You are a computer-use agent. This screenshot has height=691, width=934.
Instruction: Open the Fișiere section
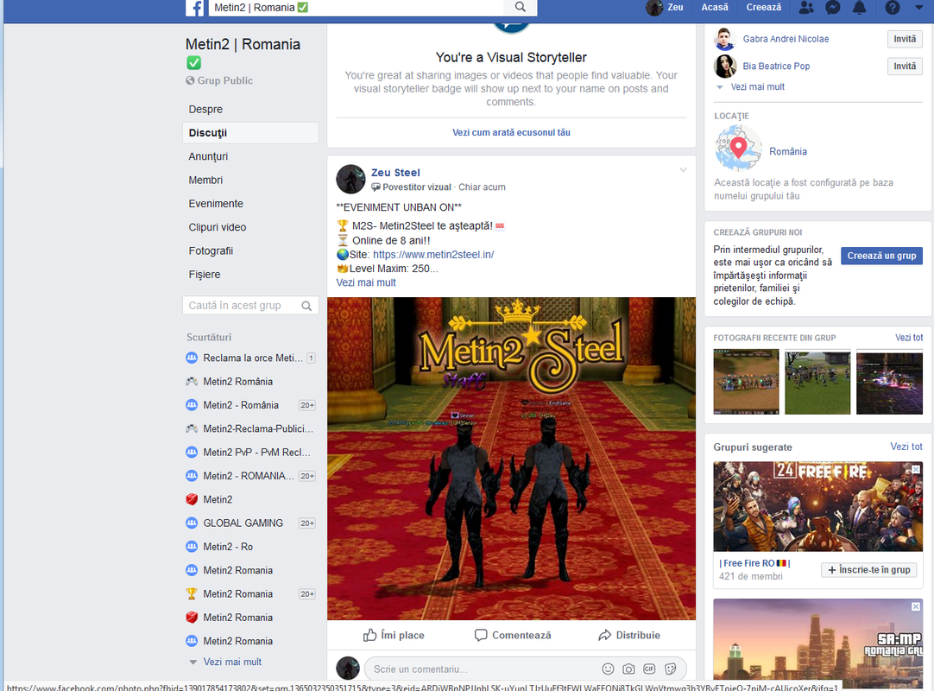click(x=205, y=275)
